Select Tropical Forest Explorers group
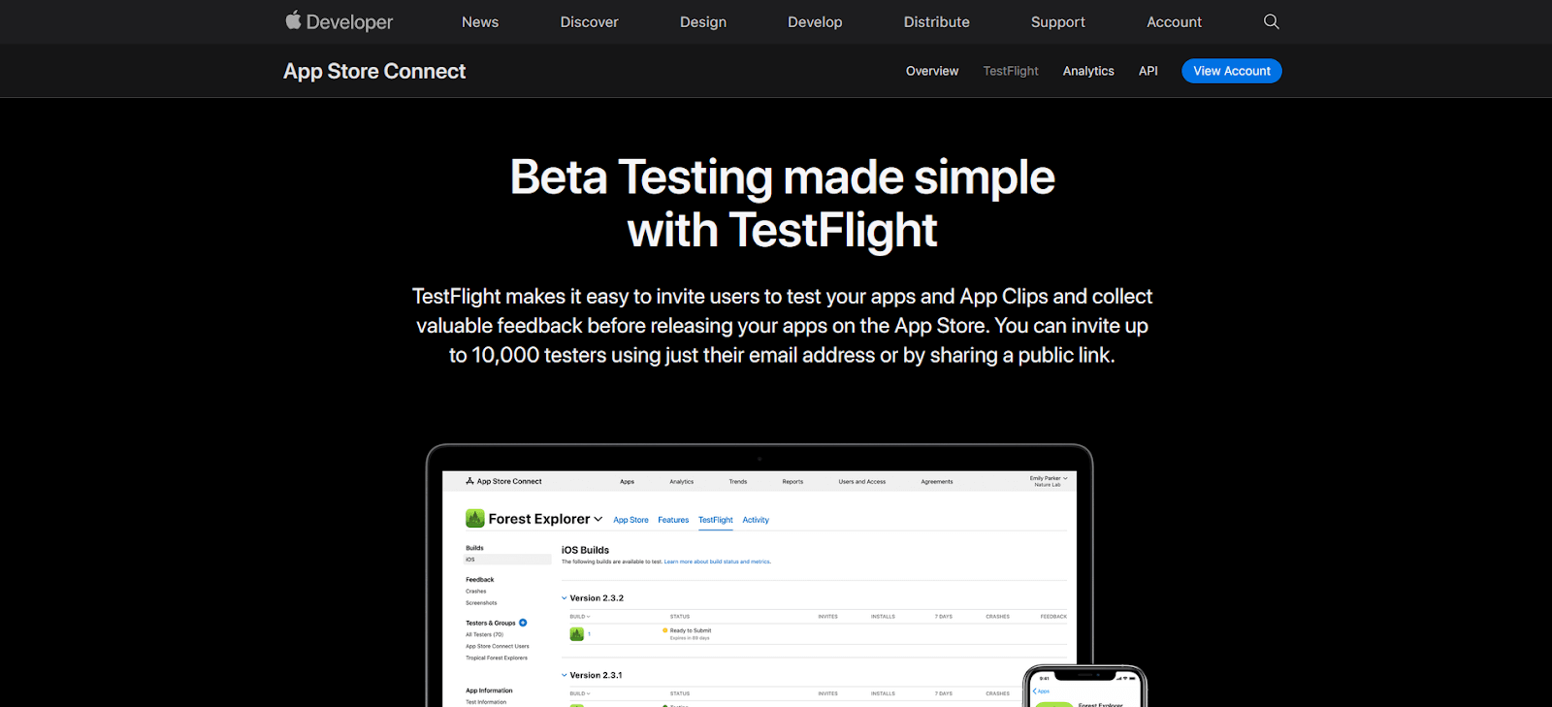The width and height of the screenshot is (1552, 707). tap(497, 658)
